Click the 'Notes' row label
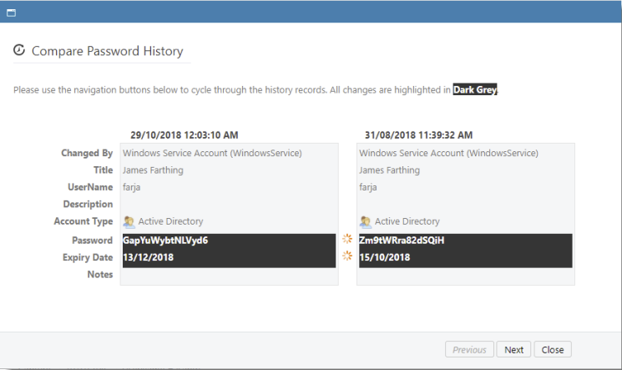 pyautogui.click(x=100, y=275)
